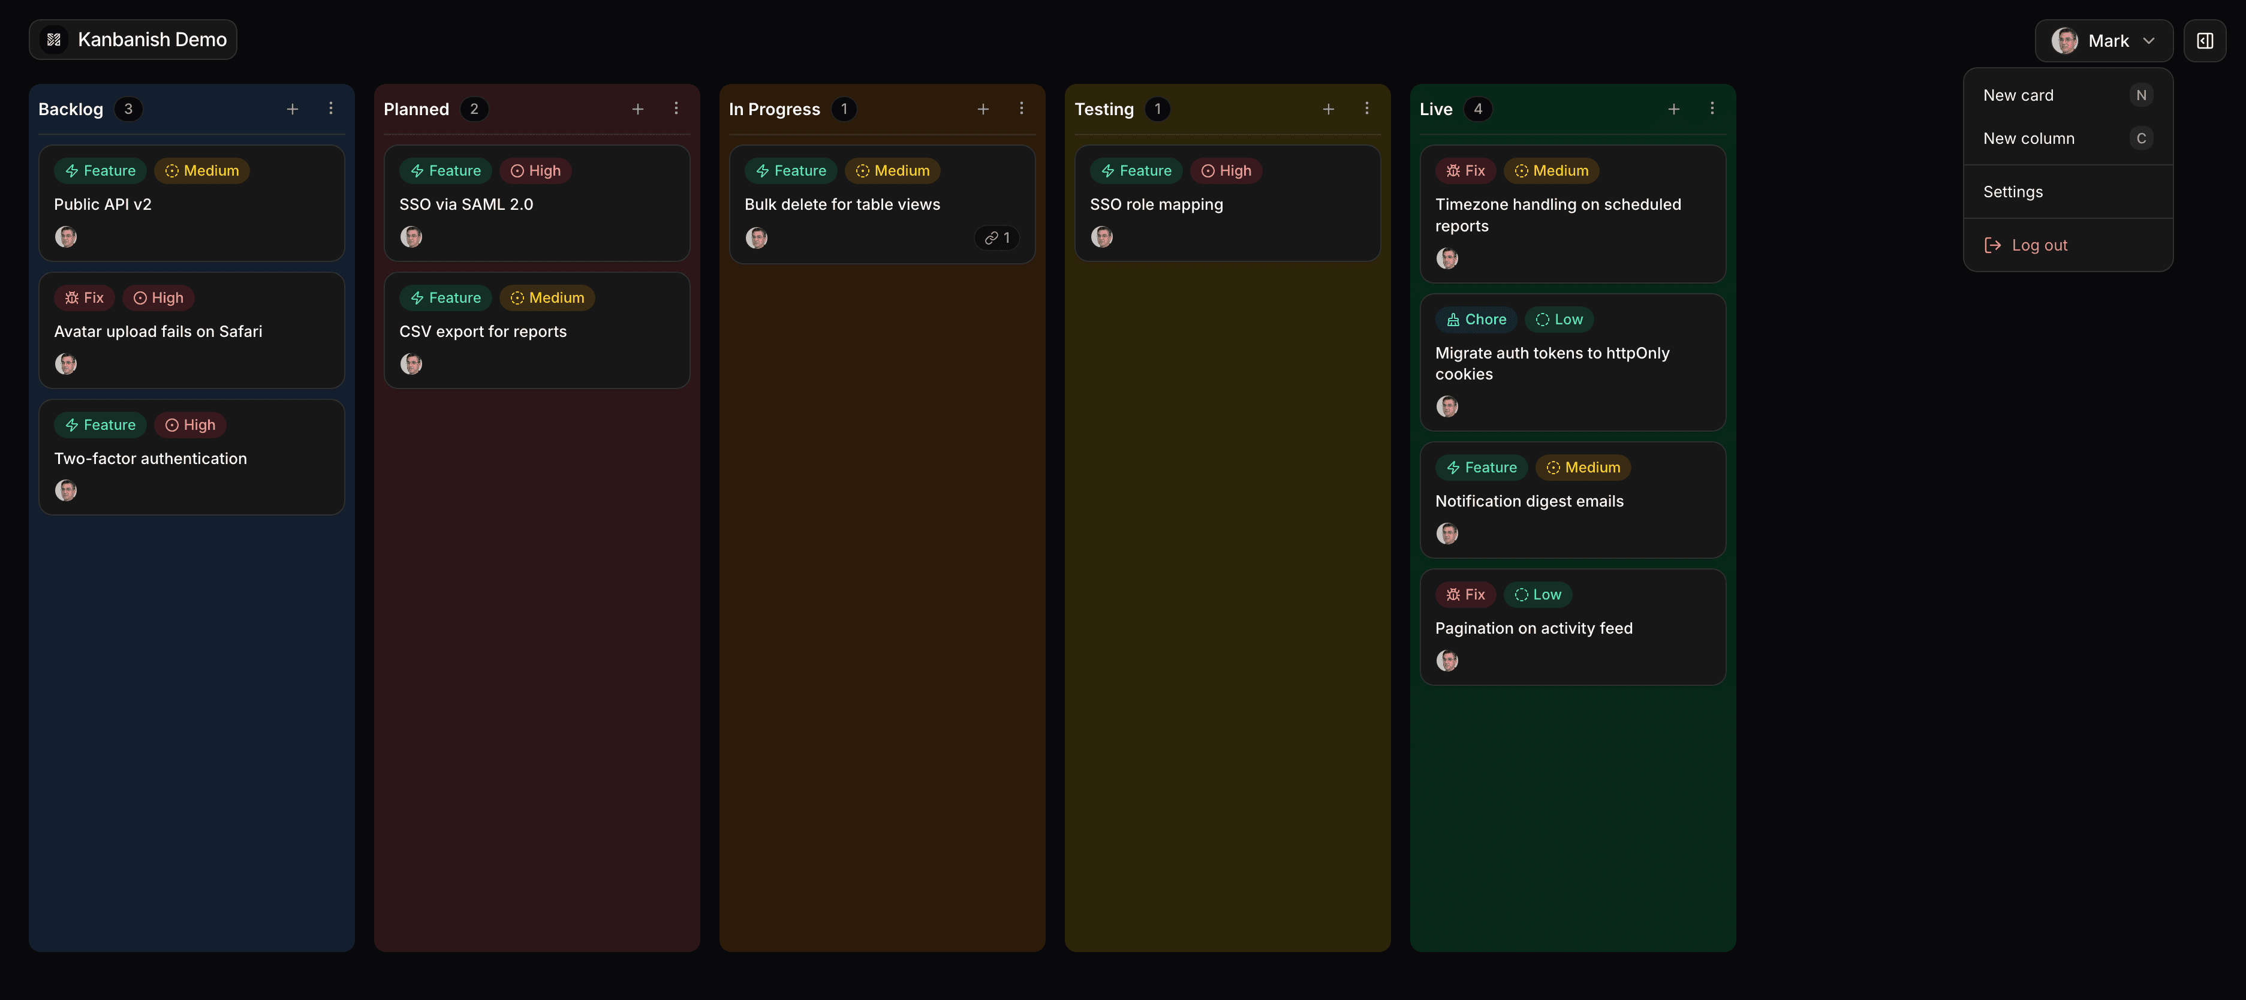Click Low tag on Migrate auth tokens card

1559,319
